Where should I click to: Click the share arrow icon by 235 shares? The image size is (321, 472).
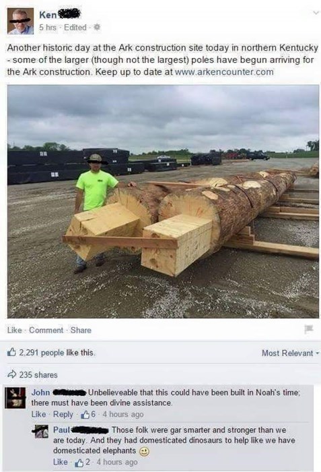click(x=11, y=375)
